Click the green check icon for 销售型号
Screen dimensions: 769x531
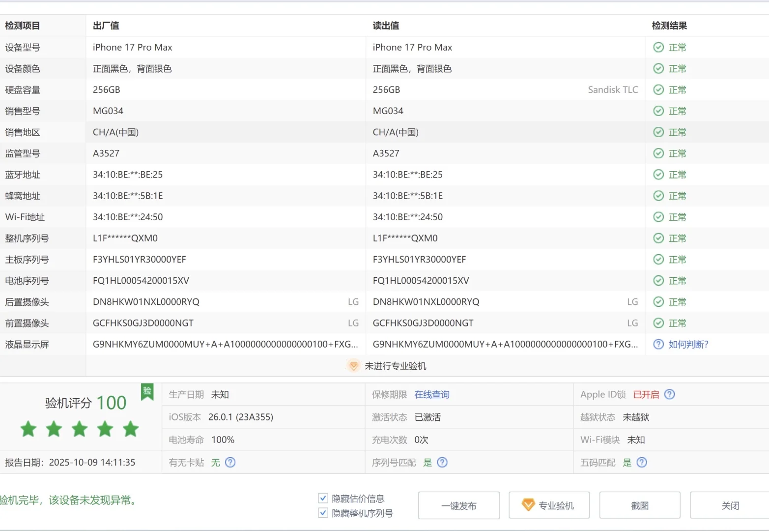point(658,111)
